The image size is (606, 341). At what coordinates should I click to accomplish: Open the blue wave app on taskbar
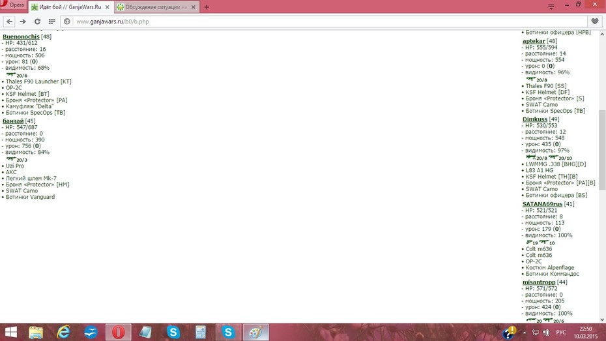point(91,333)
